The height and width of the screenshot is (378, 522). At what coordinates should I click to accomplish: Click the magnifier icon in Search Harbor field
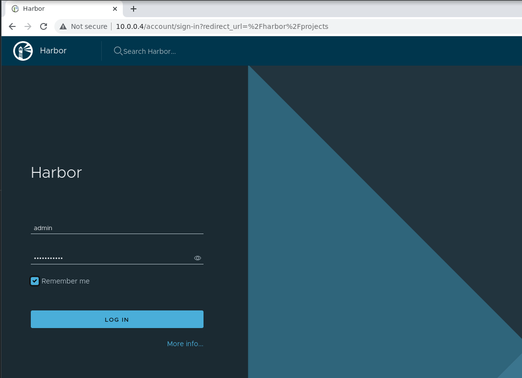click(117, 50)
